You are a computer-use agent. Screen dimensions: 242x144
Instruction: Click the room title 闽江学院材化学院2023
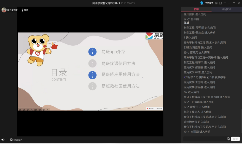[x=106, y=3]
